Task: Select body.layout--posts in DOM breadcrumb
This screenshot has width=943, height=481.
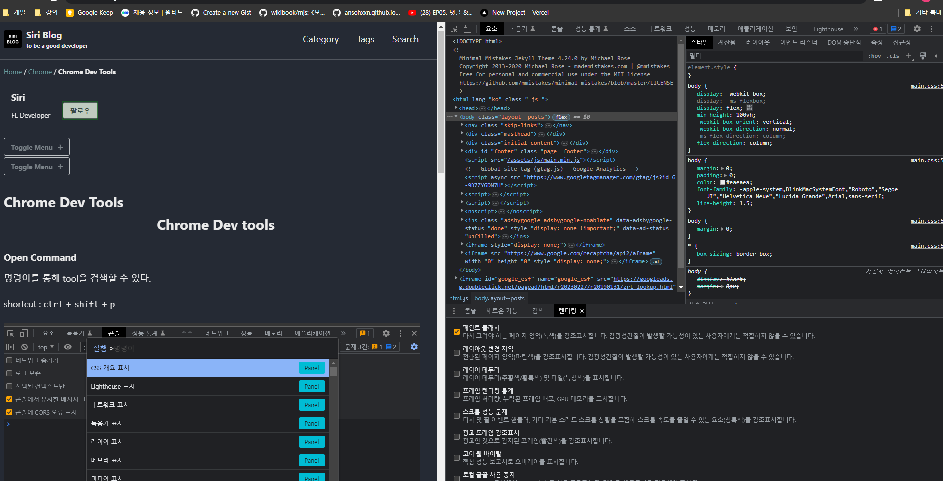Action: click(x=499, y=298)
